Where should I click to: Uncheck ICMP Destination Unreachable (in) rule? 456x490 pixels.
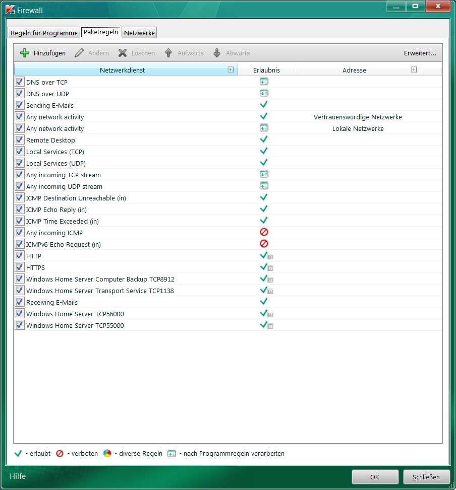[19, 197]
